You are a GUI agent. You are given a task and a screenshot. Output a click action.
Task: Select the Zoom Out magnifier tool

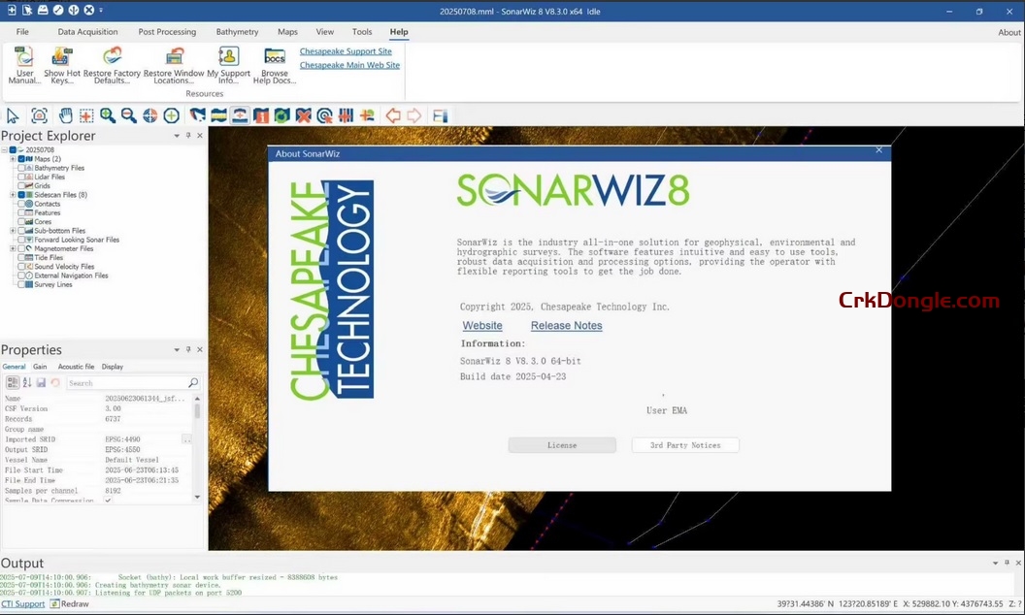pyautogui.click(x=130, y=115)
